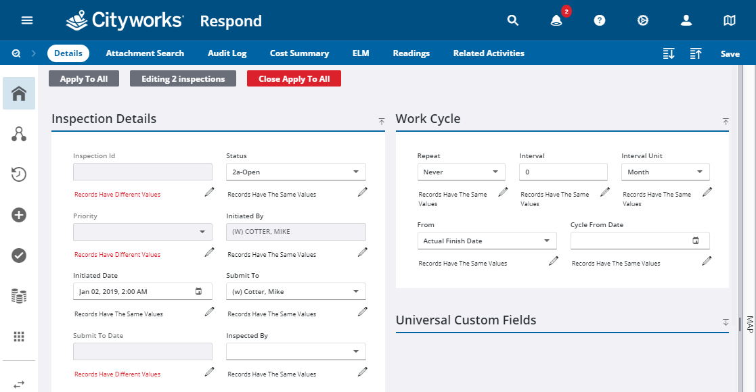Toggle edit pencil for Interval field

605,193
